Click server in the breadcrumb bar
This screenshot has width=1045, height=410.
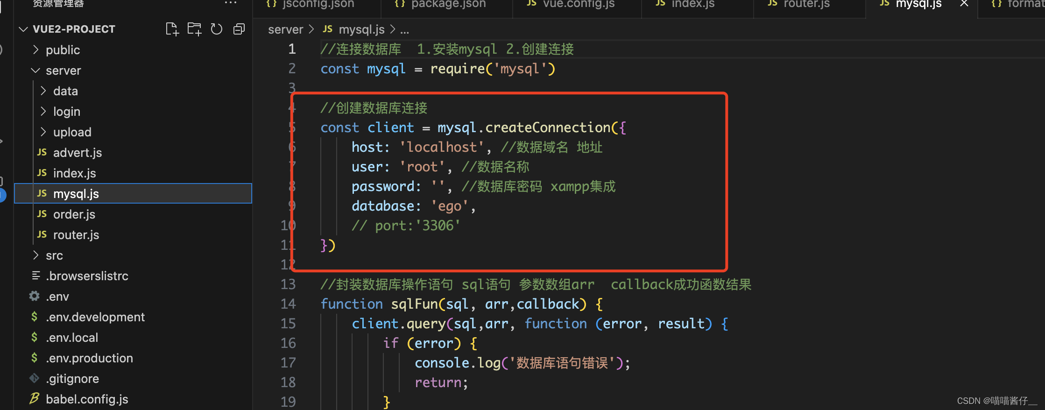(x=285, y=29)
